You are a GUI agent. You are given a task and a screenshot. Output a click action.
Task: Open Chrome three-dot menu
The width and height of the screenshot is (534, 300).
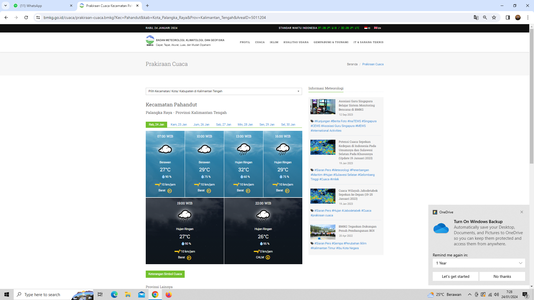pos(528,17)
